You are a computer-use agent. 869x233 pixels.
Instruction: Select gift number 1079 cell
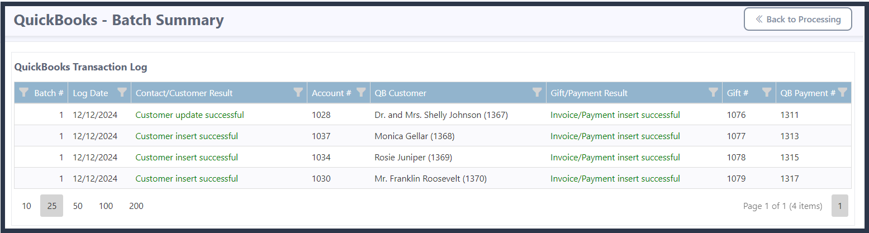click(736, 179)
